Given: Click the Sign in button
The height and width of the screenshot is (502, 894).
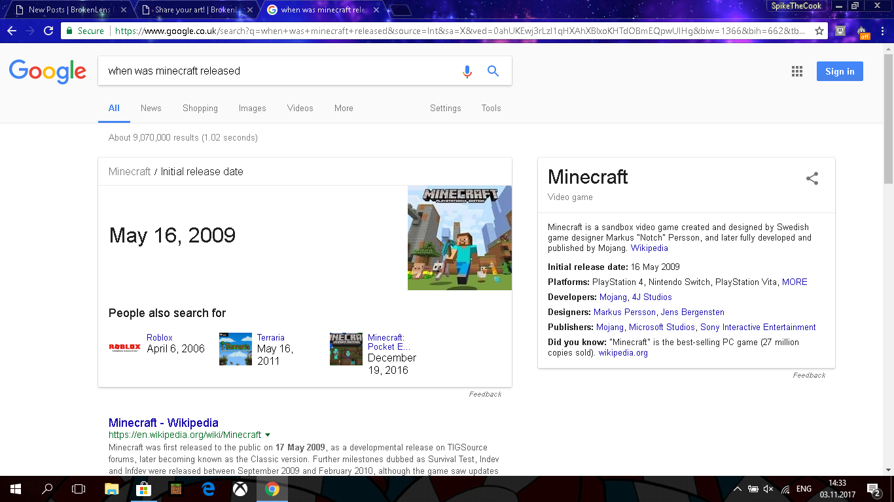Looking at the screenshot, I should pos(840,71).
